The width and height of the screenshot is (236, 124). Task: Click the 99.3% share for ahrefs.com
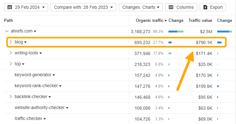pyautogui.click(x=158, y=32)
